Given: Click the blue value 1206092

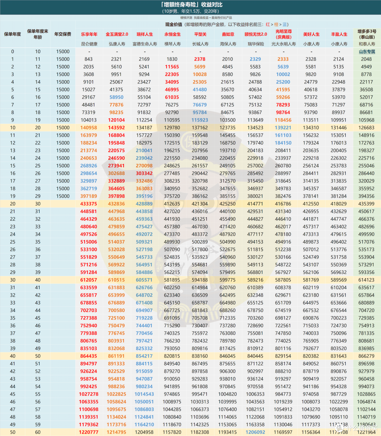Looking at the screenshot, I should click(255, 432).
